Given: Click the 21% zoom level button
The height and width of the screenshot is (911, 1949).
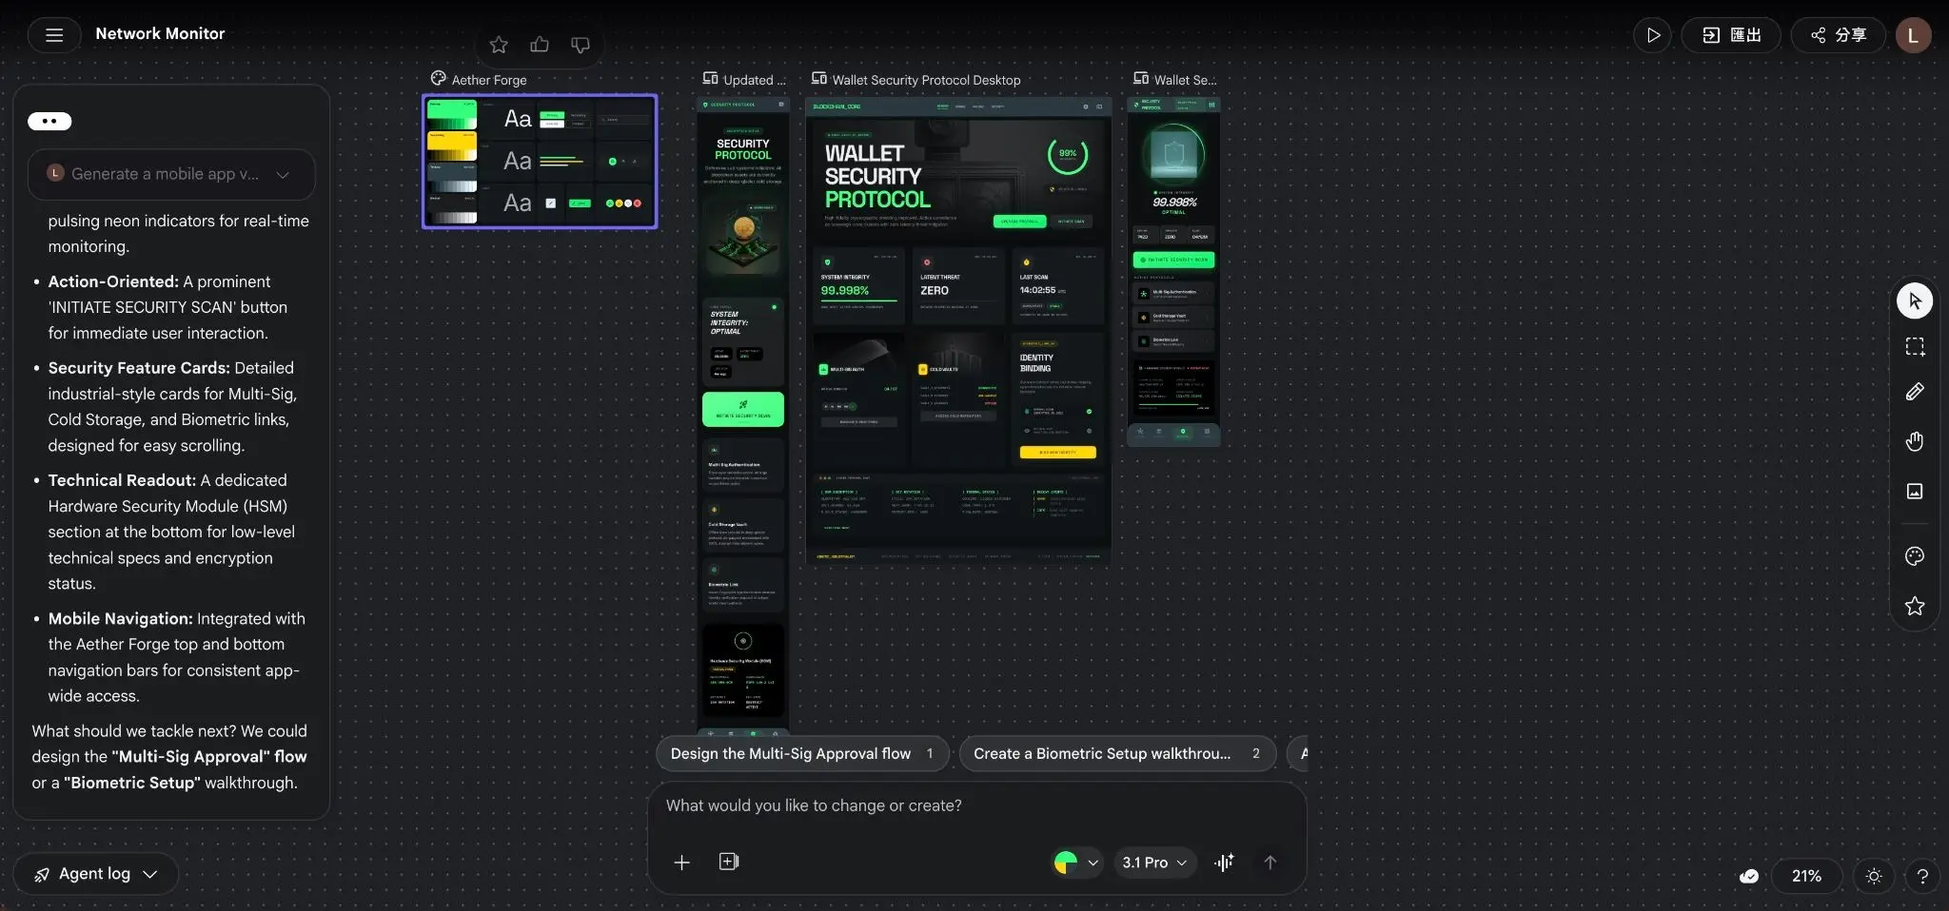Looking at the screenshot, I should 1805,876.
